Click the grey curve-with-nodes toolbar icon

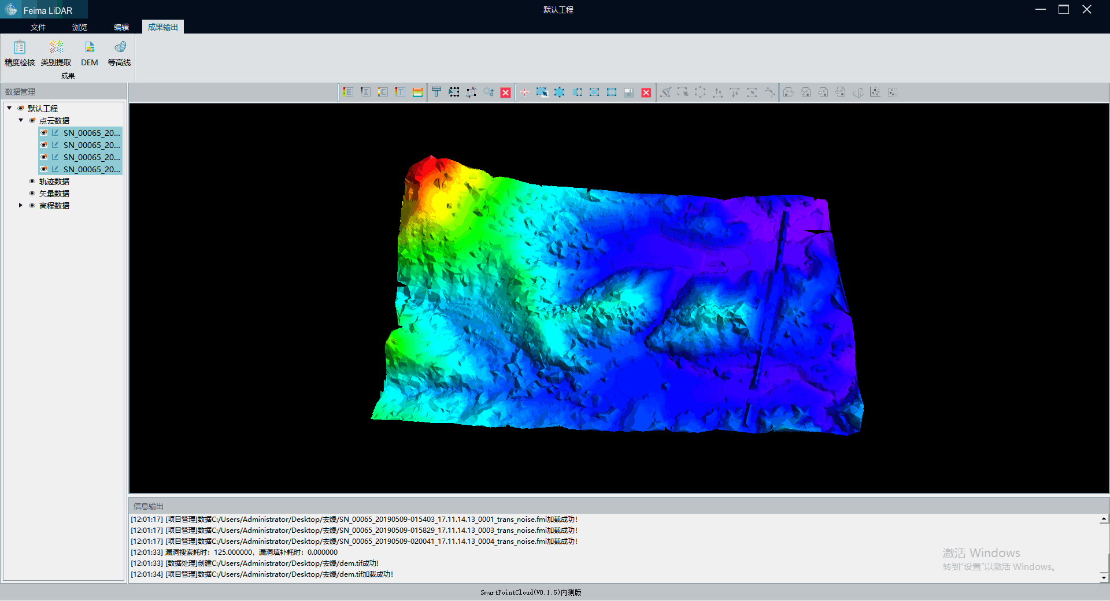(x=769, y=92)
